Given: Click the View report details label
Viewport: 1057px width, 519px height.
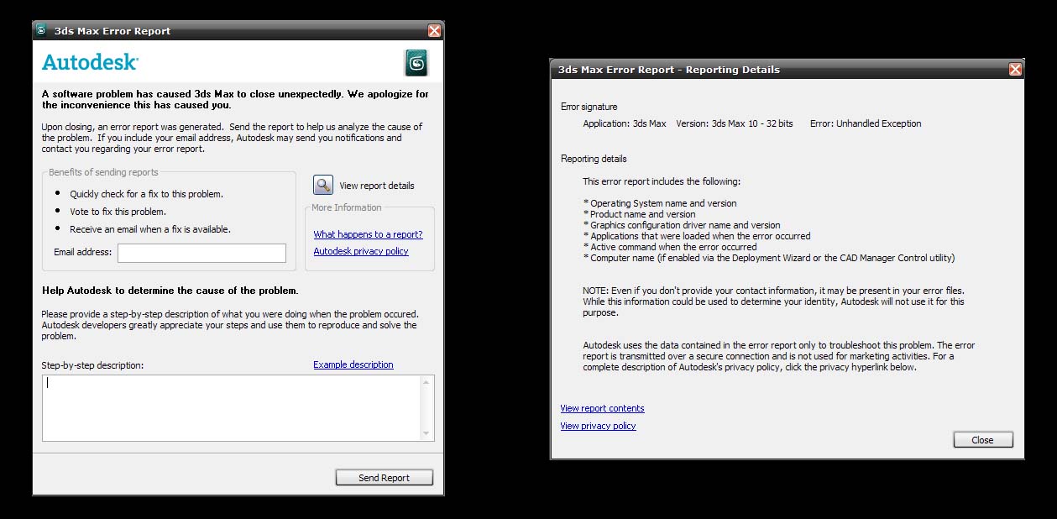Looking at the screenshot, I should coord(377,186).
